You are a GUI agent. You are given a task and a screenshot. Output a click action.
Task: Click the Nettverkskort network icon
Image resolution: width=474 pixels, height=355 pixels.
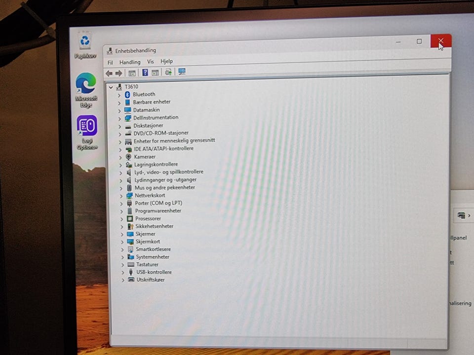[129, 195]
